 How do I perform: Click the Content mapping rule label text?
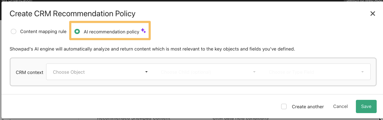click(43, 32)
